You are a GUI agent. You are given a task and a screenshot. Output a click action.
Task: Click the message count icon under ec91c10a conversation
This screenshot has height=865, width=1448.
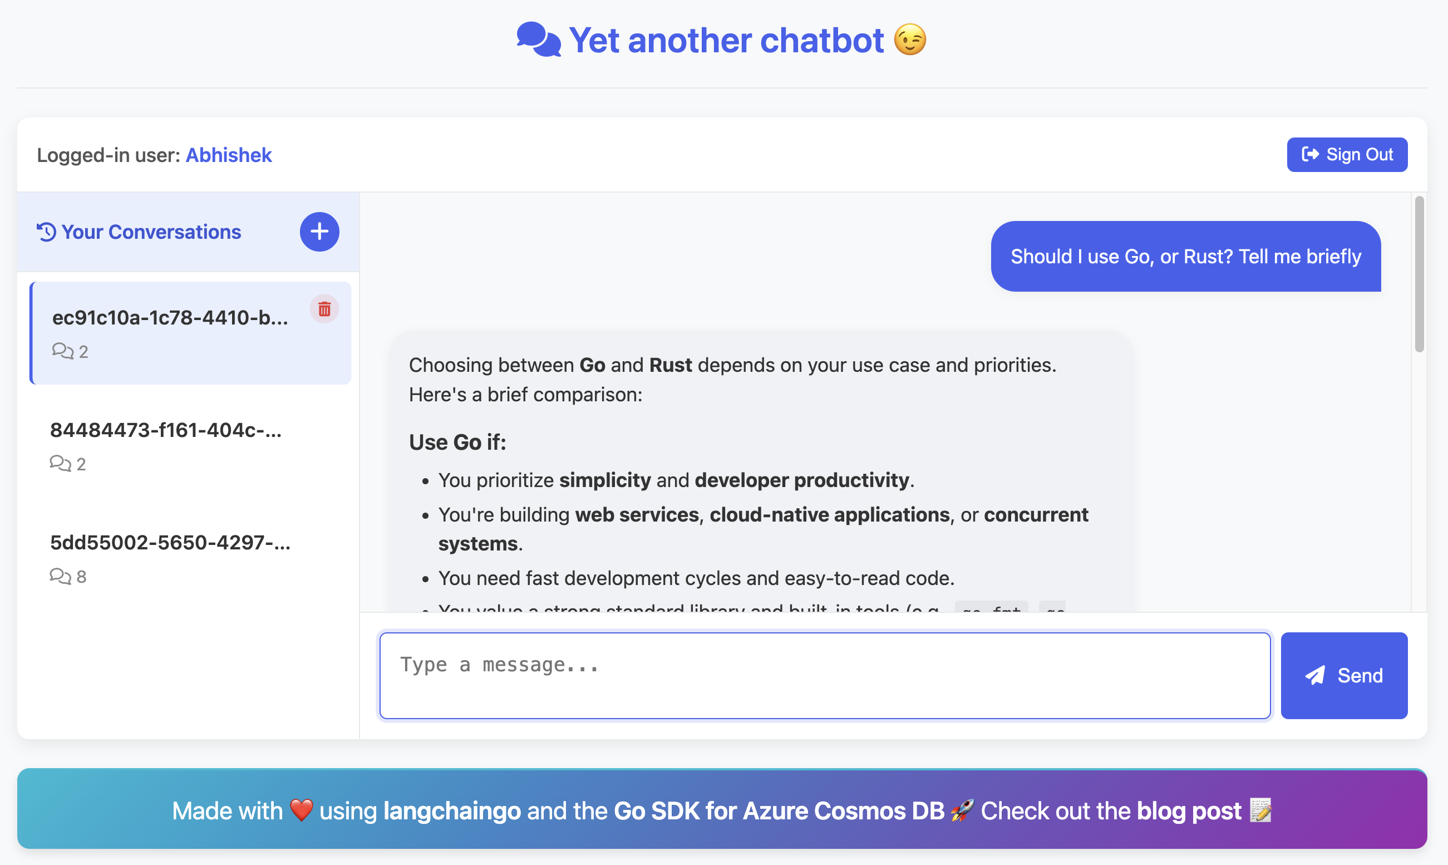click(62, 351)
